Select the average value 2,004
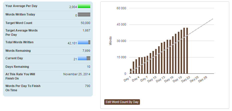This screenshot has height=111, width=232. (73, 7)
